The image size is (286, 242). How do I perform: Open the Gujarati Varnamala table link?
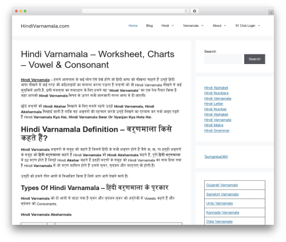click(222, 185)
